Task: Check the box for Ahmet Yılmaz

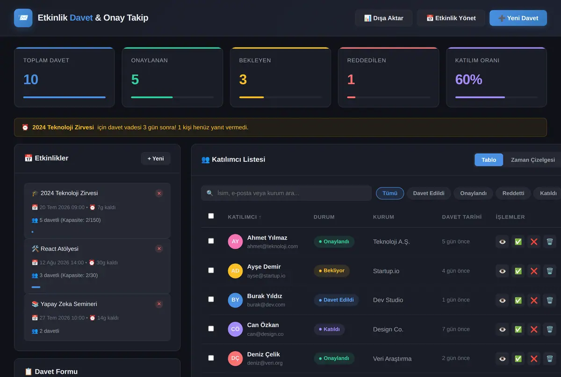Action: click(x=211, y=241)
